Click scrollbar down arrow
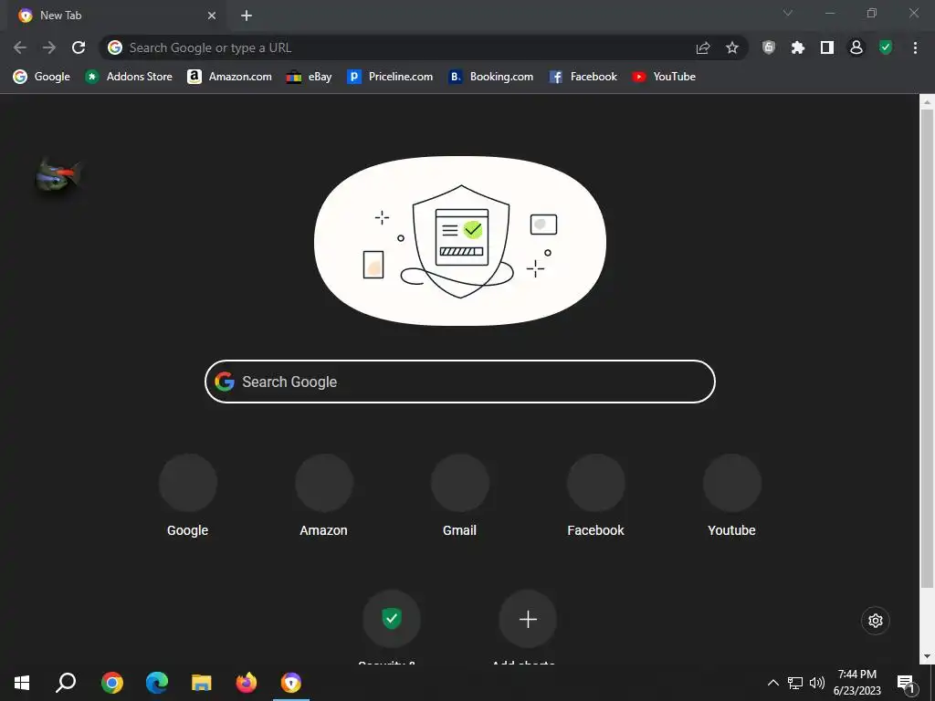Screen dimensions: 935x701 [x=927, y=656]
